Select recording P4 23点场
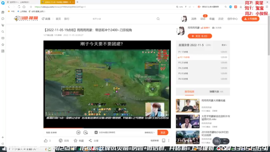The width and height of the screenshot is (270, 152). 203,68
